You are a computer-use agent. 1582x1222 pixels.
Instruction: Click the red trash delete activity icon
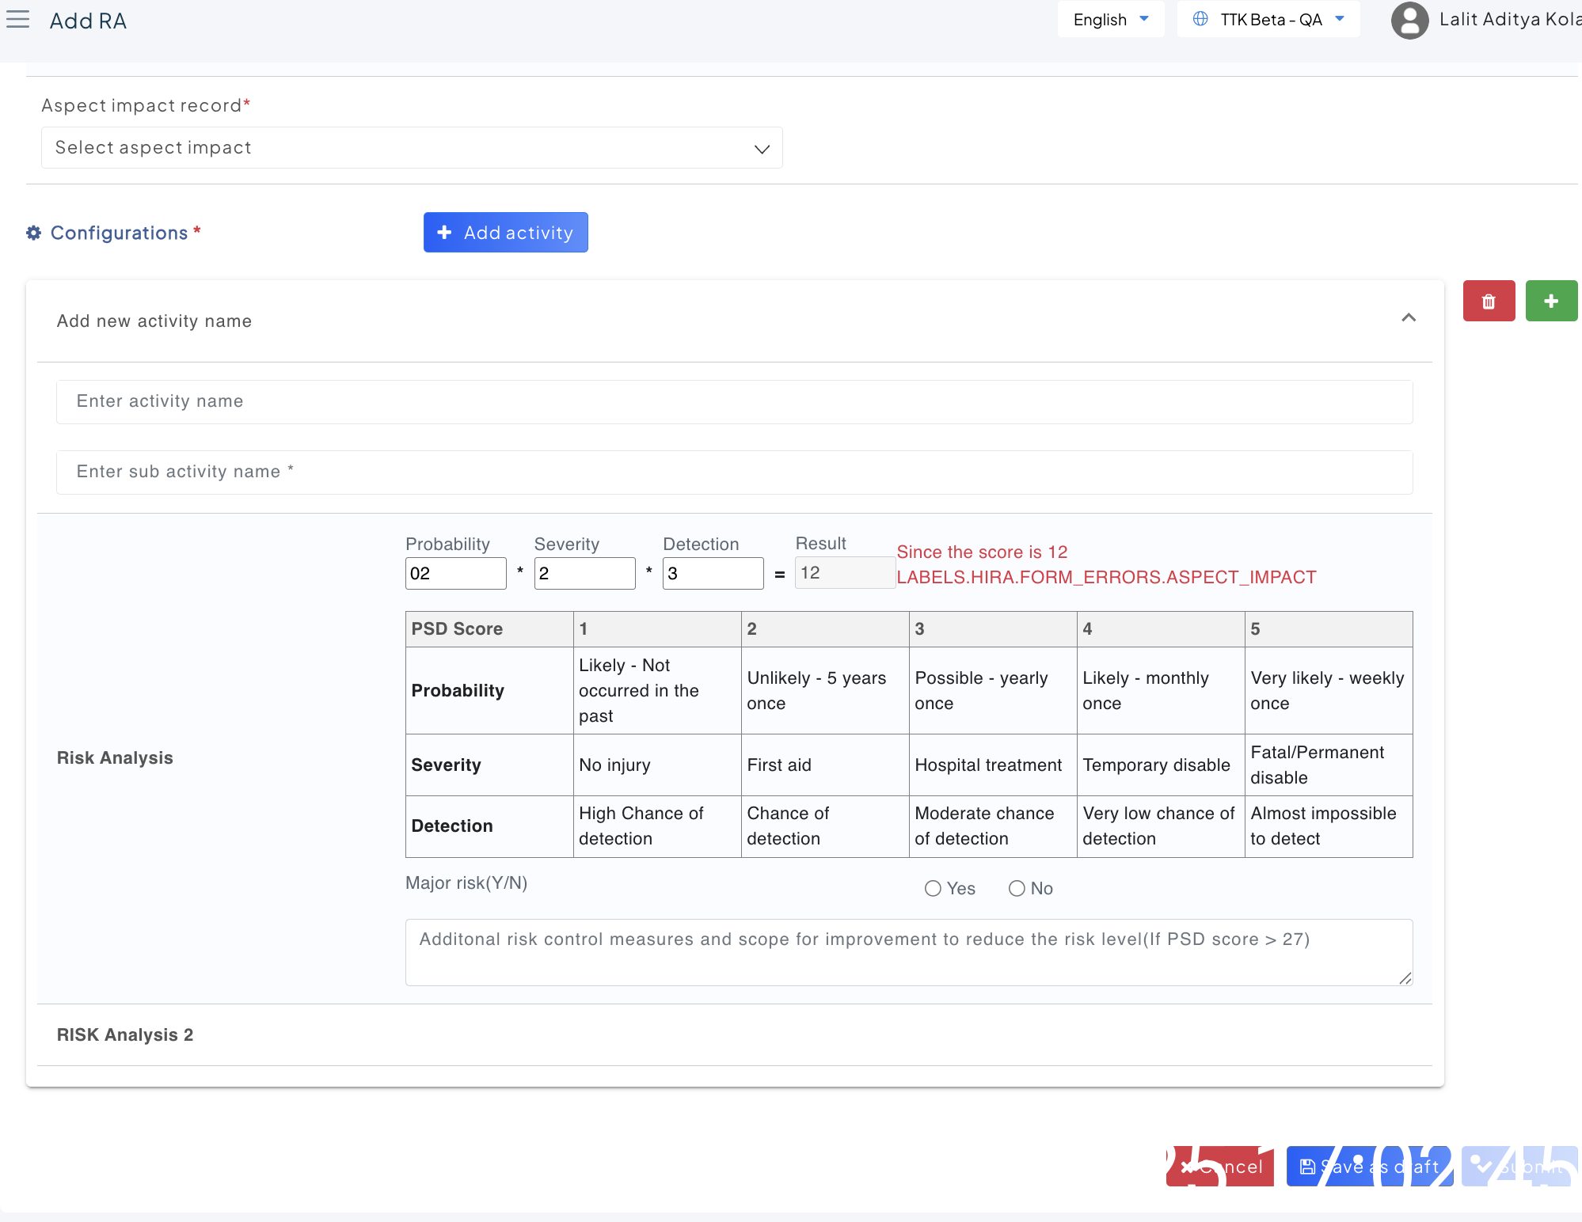coord(1488,301)
